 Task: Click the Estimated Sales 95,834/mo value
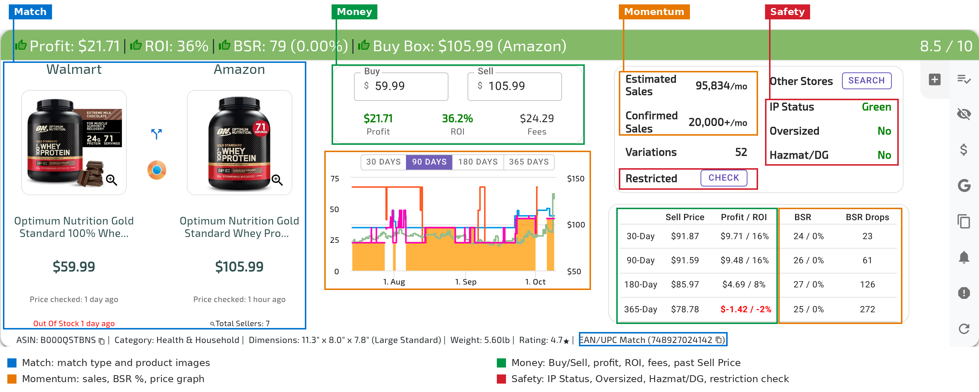pos(721,86)
